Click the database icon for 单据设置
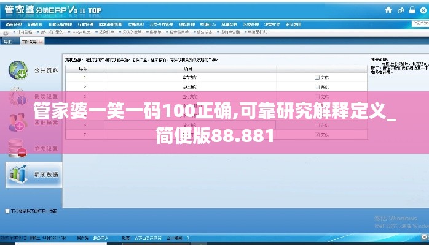The image size is (429, 245). click(17, 148)
